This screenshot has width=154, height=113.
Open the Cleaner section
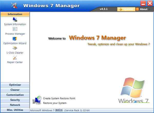(15, 90)
